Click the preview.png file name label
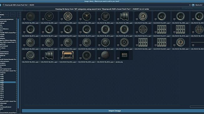204x114 pixels. (x=119, y=62)
